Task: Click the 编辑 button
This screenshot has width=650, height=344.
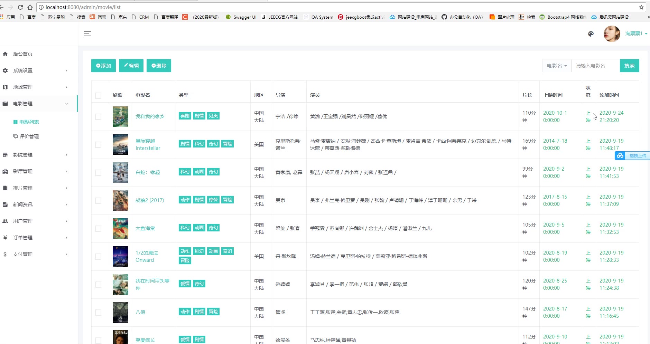Action: click(131, 66)
